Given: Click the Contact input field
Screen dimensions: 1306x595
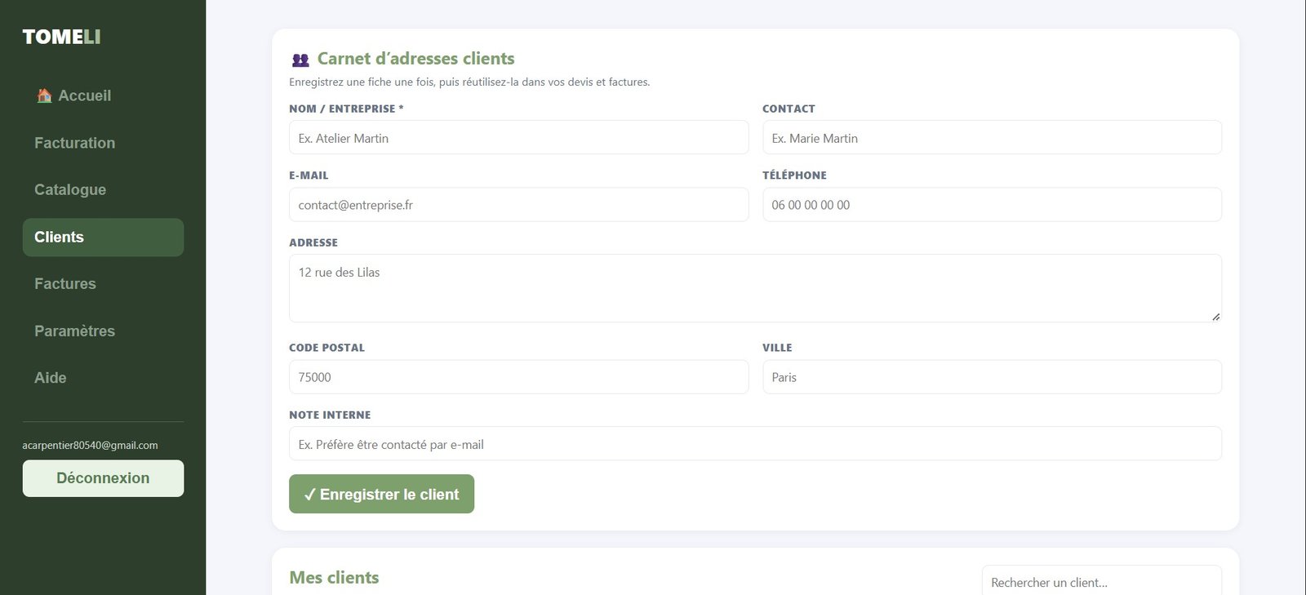Looking at the screenshot, I should (992, 137).
